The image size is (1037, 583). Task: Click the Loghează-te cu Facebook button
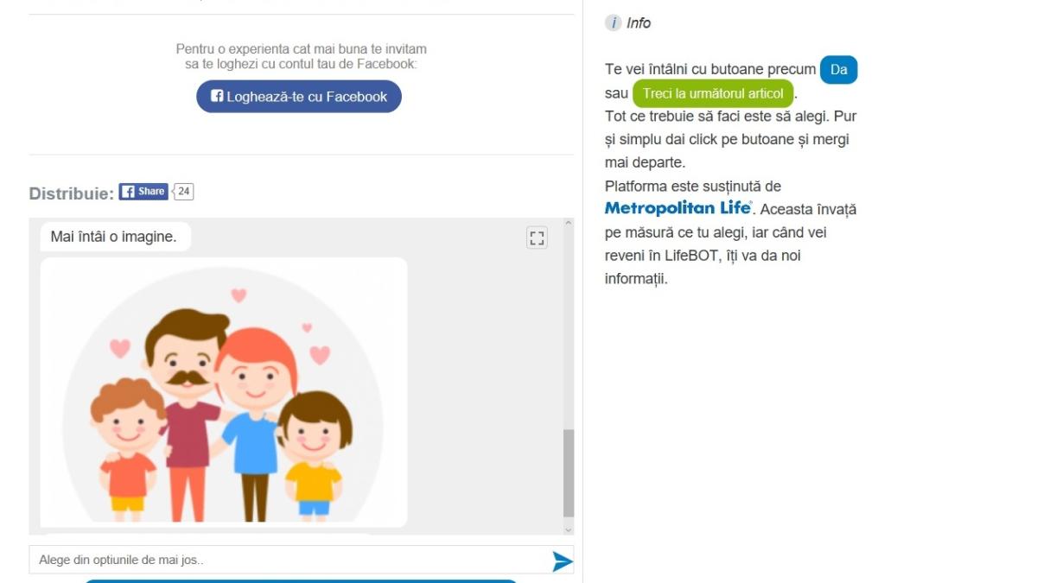click(x=299, y=97)
